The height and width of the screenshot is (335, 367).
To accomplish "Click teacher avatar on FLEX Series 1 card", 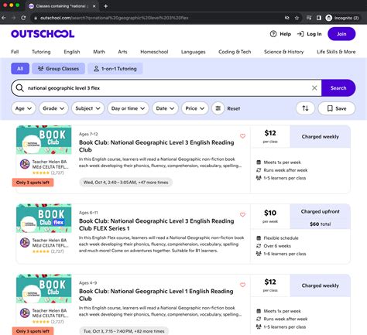I will coord(25,243).
